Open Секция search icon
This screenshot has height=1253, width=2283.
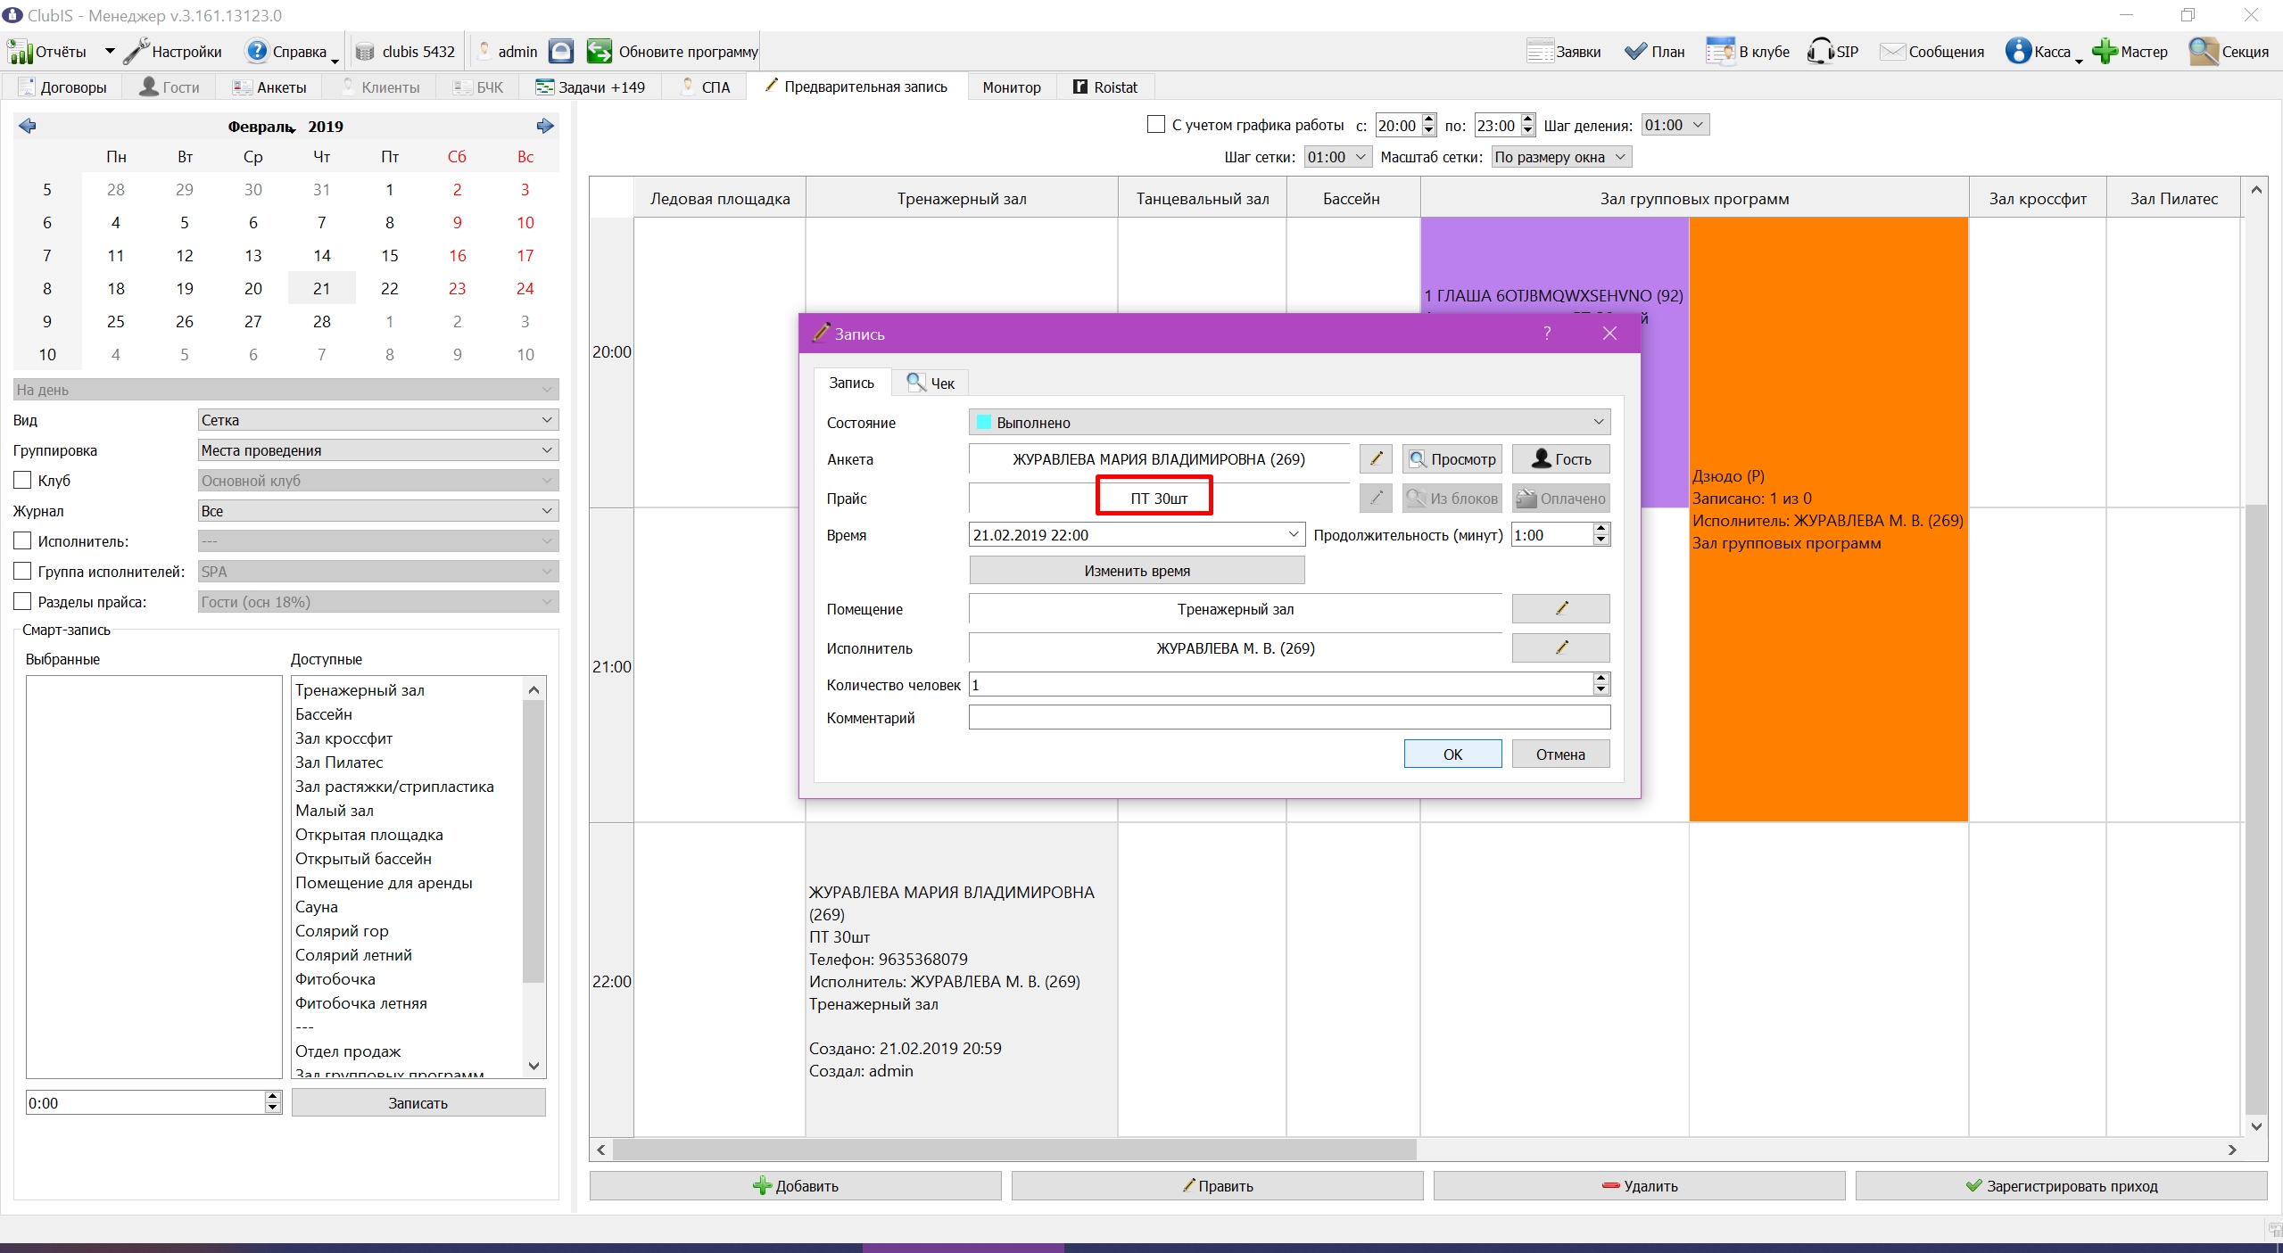[2204, 52]
